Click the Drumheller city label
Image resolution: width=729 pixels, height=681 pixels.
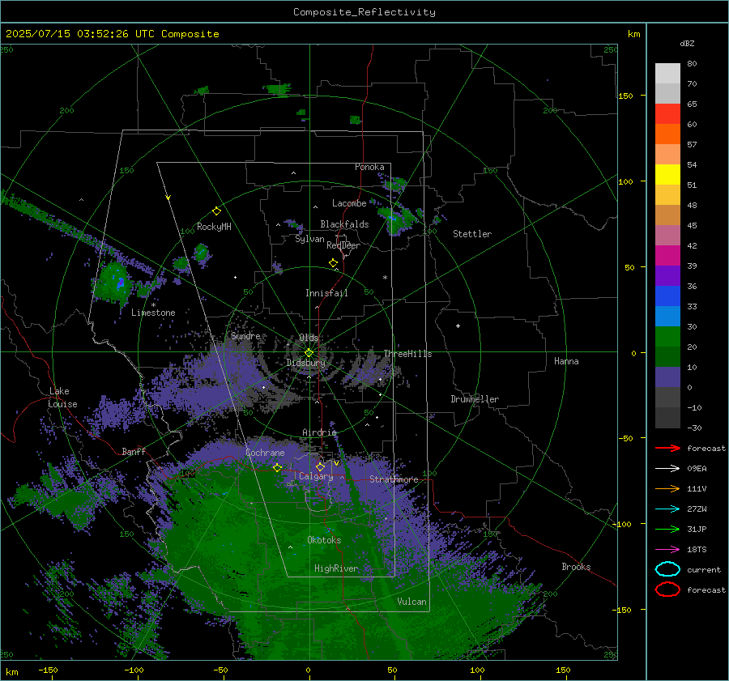(x=475, y=399)
